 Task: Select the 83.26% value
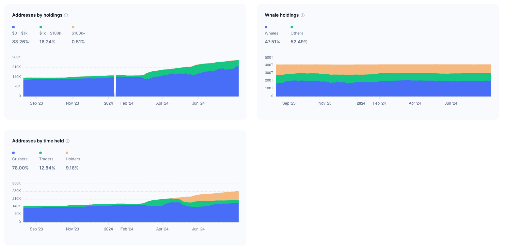(21, 42)
